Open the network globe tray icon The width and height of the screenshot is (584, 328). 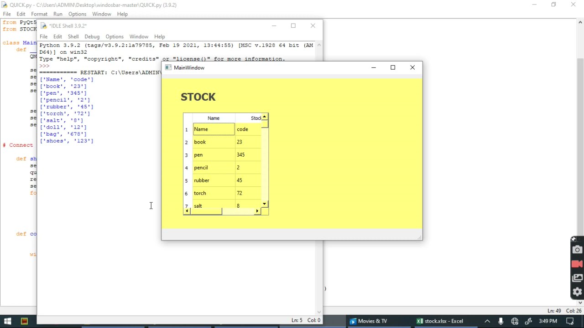tap(515, 321)
